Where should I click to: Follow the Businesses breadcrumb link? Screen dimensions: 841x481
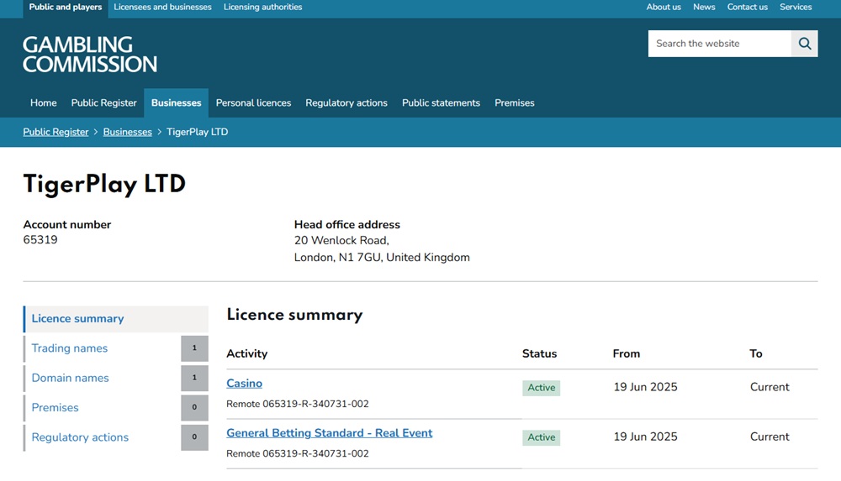point(128,132)
